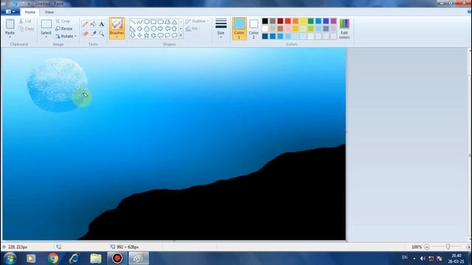Click the Cut button
The image size is (472, 265).
25,21
